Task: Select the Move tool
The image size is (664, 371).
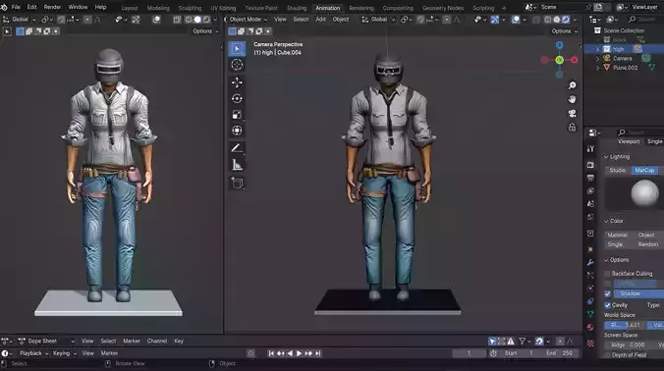Action: [237, 82]
